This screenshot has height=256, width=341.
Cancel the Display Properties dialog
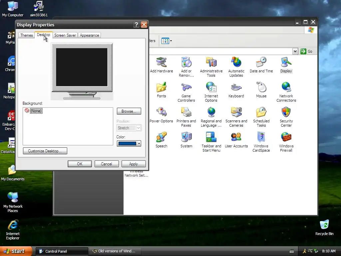(107, 164)
